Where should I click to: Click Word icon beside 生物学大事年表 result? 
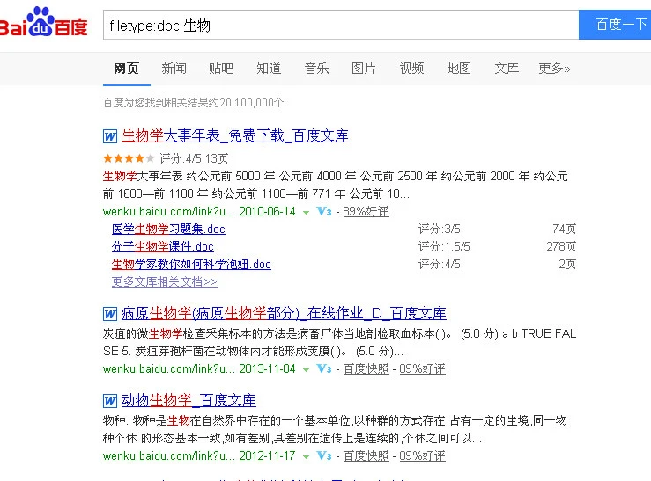(110, 136)
